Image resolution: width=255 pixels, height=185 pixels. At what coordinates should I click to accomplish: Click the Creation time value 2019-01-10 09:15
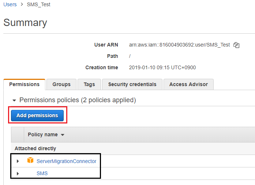[x=162, y=67]
